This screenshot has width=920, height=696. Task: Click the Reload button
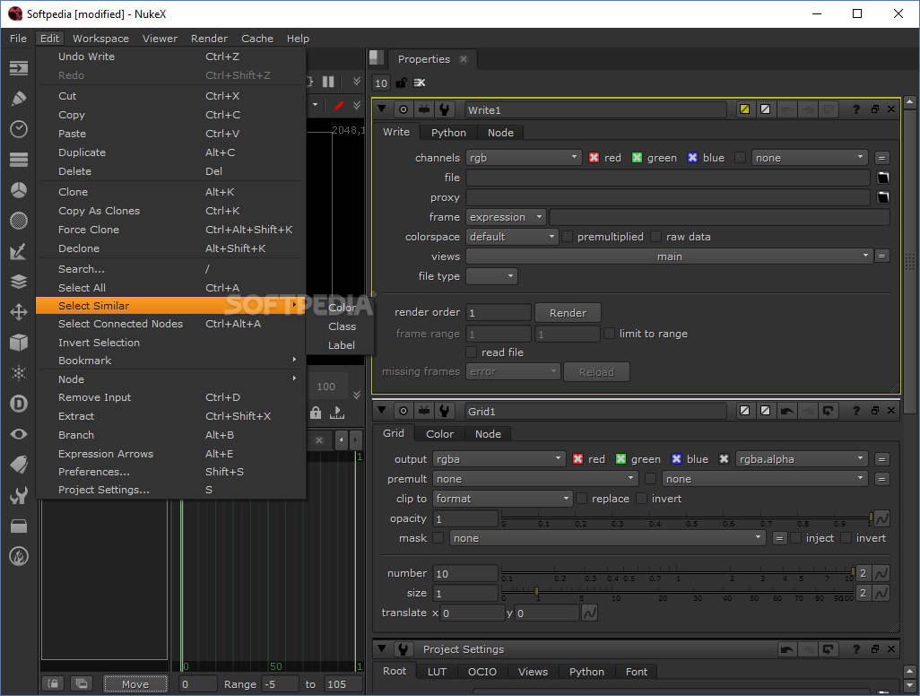point(596,372)
